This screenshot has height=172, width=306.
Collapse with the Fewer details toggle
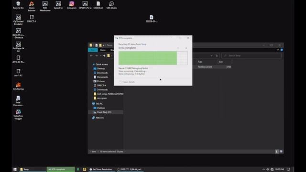[127, 82]
